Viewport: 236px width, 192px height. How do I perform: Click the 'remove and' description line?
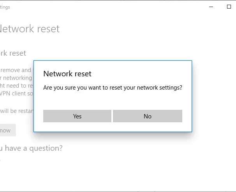click(16, 70)
